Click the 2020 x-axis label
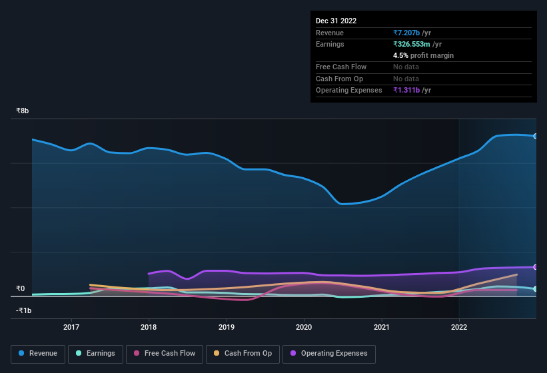547x373 pixels. click(x=304, y=327)
